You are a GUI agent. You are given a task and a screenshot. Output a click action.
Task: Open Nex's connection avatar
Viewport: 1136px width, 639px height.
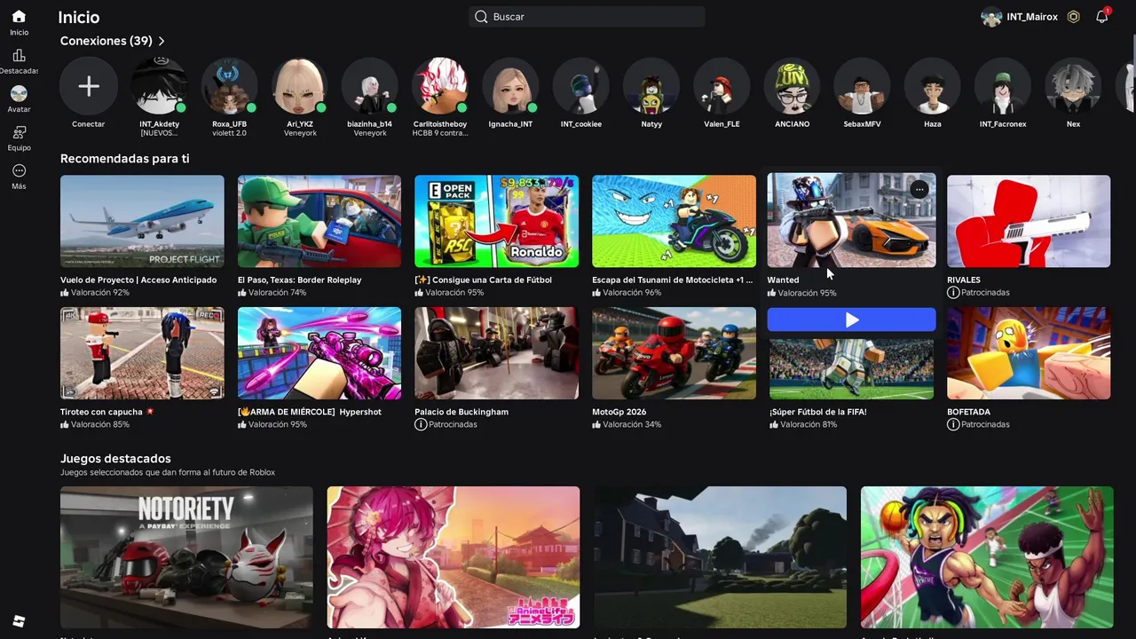click(1073, 86)
